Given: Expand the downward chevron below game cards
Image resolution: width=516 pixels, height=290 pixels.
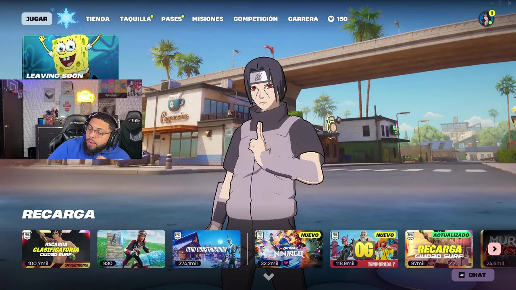Looking at the screenshot, I should pyautogui.click(x=268, y=277).
